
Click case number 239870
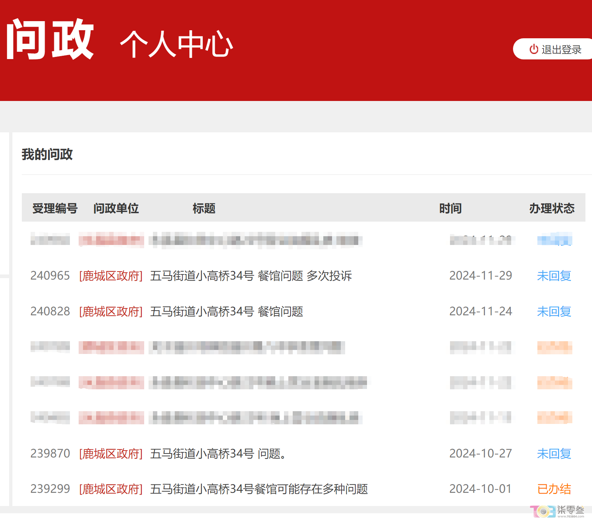pos(50,453)
